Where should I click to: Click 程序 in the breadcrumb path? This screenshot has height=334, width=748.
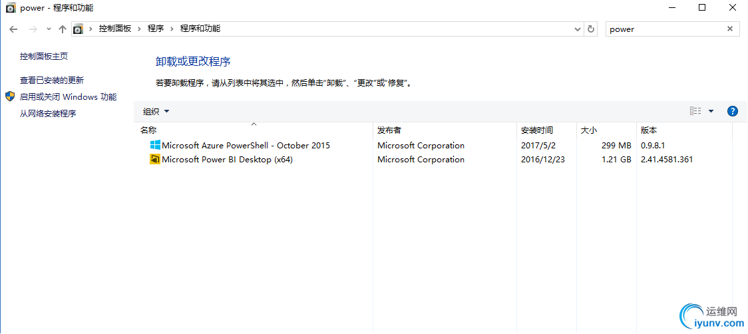click(156, 29)
